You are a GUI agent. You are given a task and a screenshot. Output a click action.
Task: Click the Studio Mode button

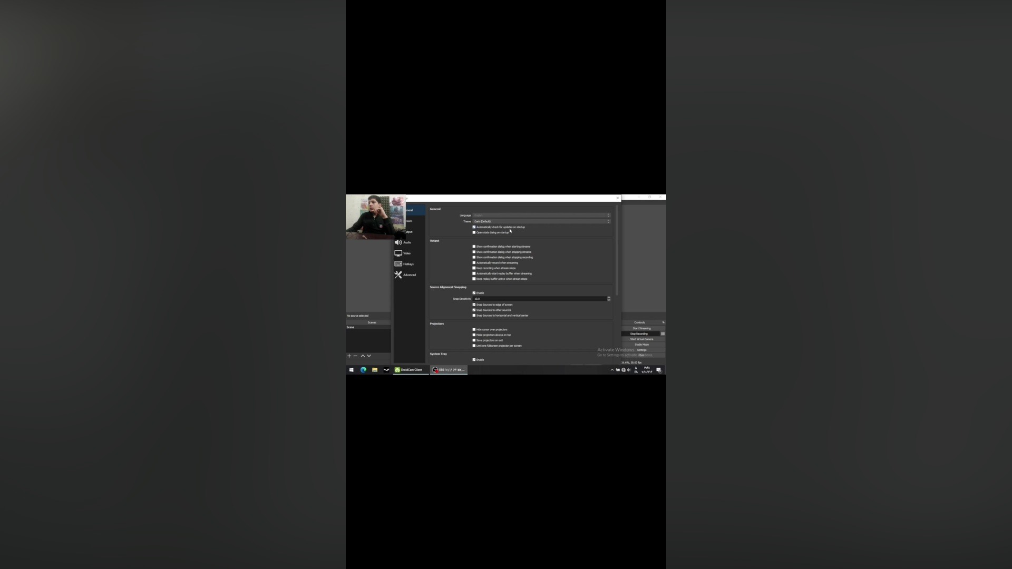(641, 345)
